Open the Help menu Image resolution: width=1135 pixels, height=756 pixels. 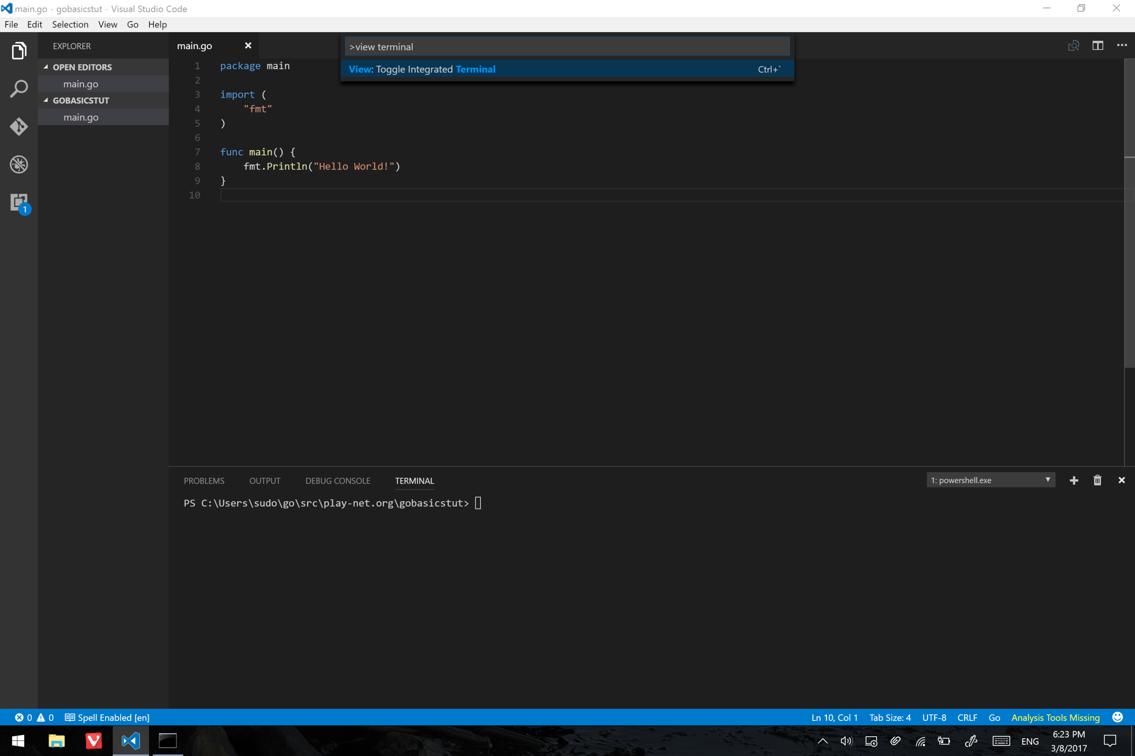157,24
